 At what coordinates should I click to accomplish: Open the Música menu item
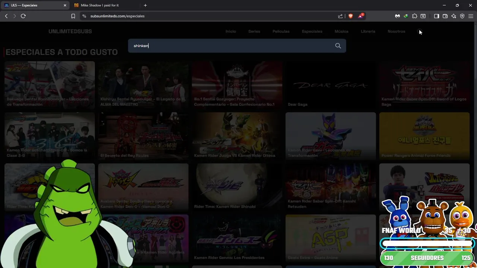tap(341, 31)
